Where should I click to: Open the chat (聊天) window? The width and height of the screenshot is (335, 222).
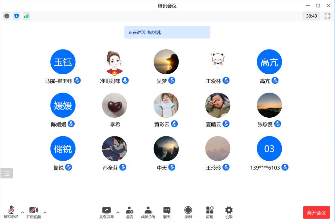[x=167, y=212]
